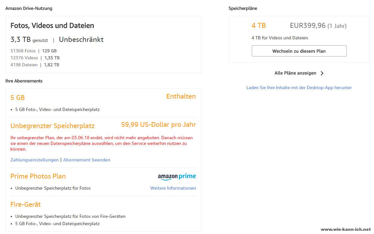The image size is (374, 234).
Task: Click the 5 GB plan heading
Action: coord(17,97)
